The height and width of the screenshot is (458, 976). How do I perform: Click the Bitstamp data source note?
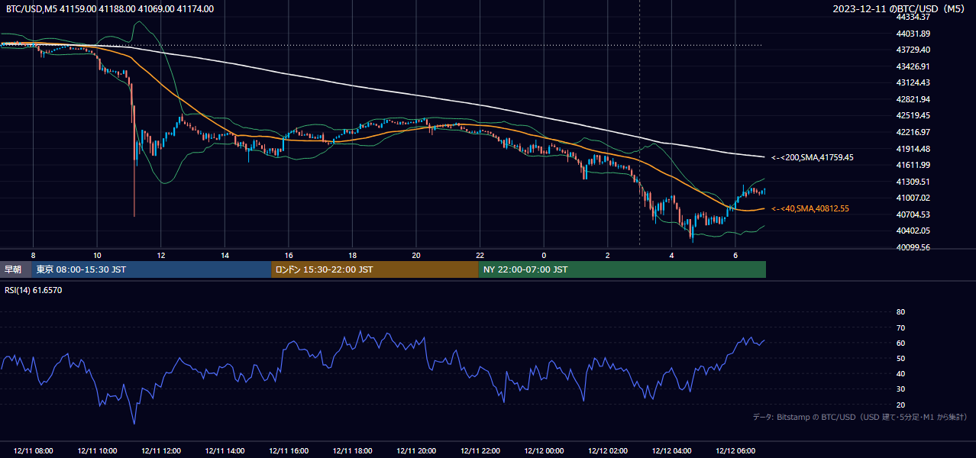point(860,417)
